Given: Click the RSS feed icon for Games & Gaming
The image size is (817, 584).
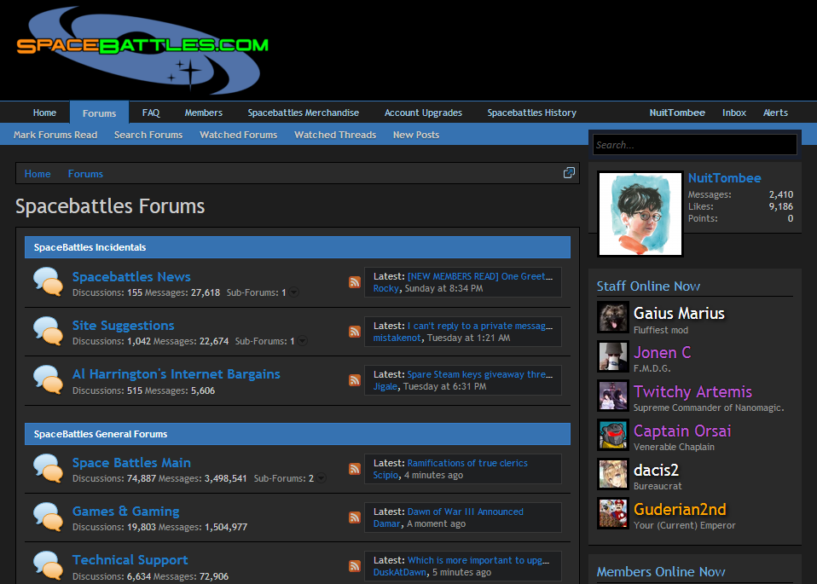Looking at the screenshot, I should click(354, 518).
